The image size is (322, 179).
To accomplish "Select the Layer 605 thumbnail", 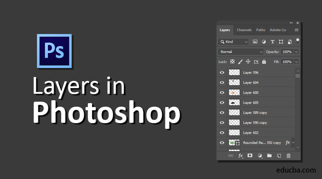I will (234, 102).
